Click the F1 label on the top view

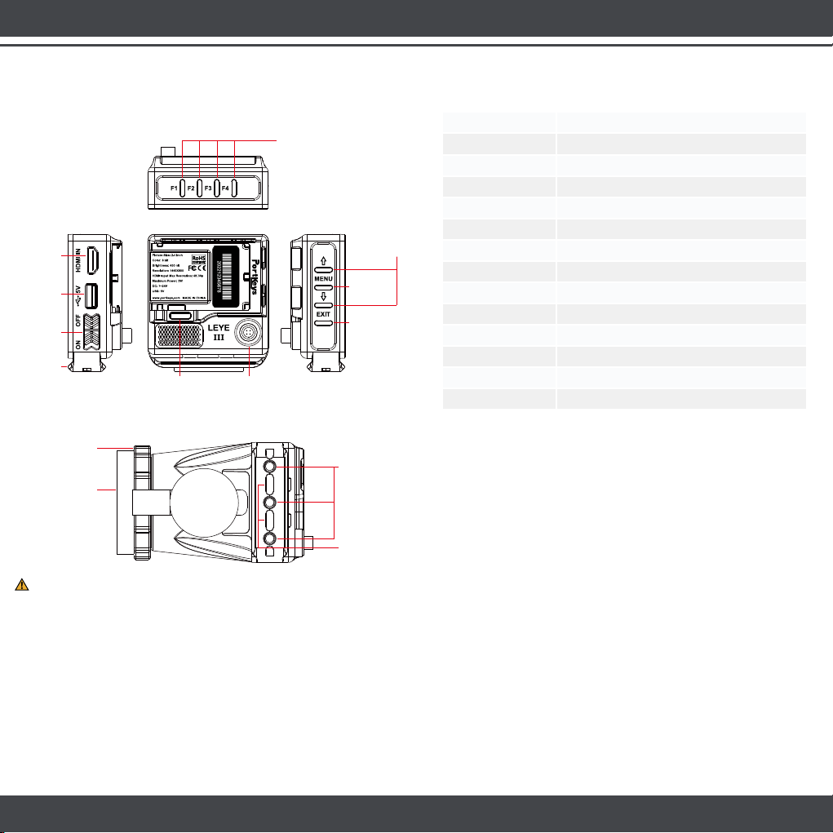[x=174, y=188]
